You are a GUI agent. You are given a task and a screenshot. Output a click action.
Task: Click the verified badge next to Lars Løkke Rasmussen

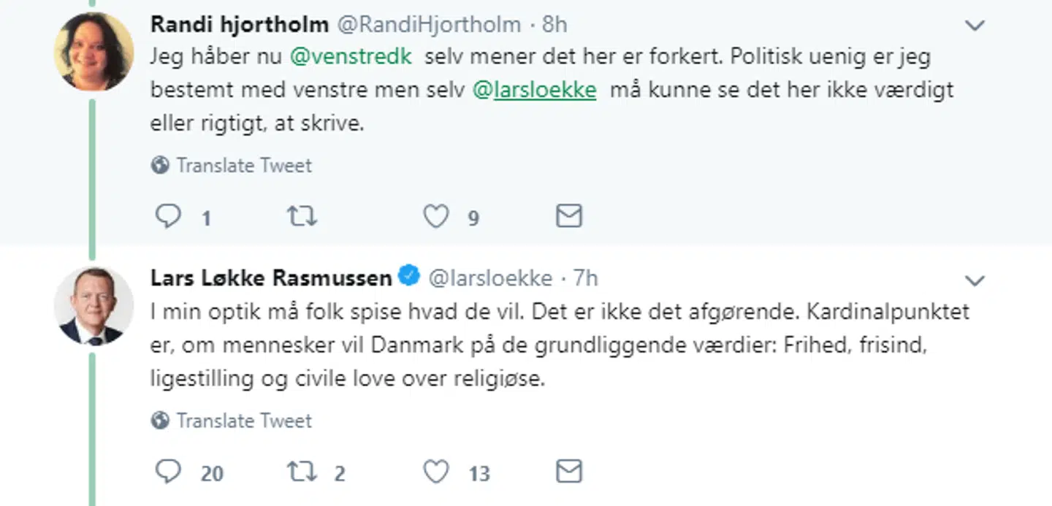click(x=409, y=277)
